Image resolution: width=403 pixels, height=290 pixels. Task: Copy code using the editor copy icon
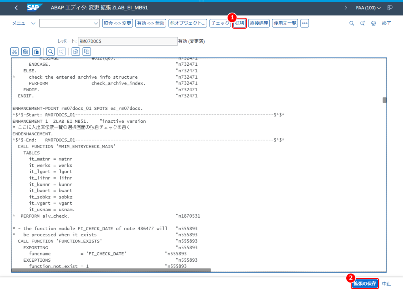26,52
